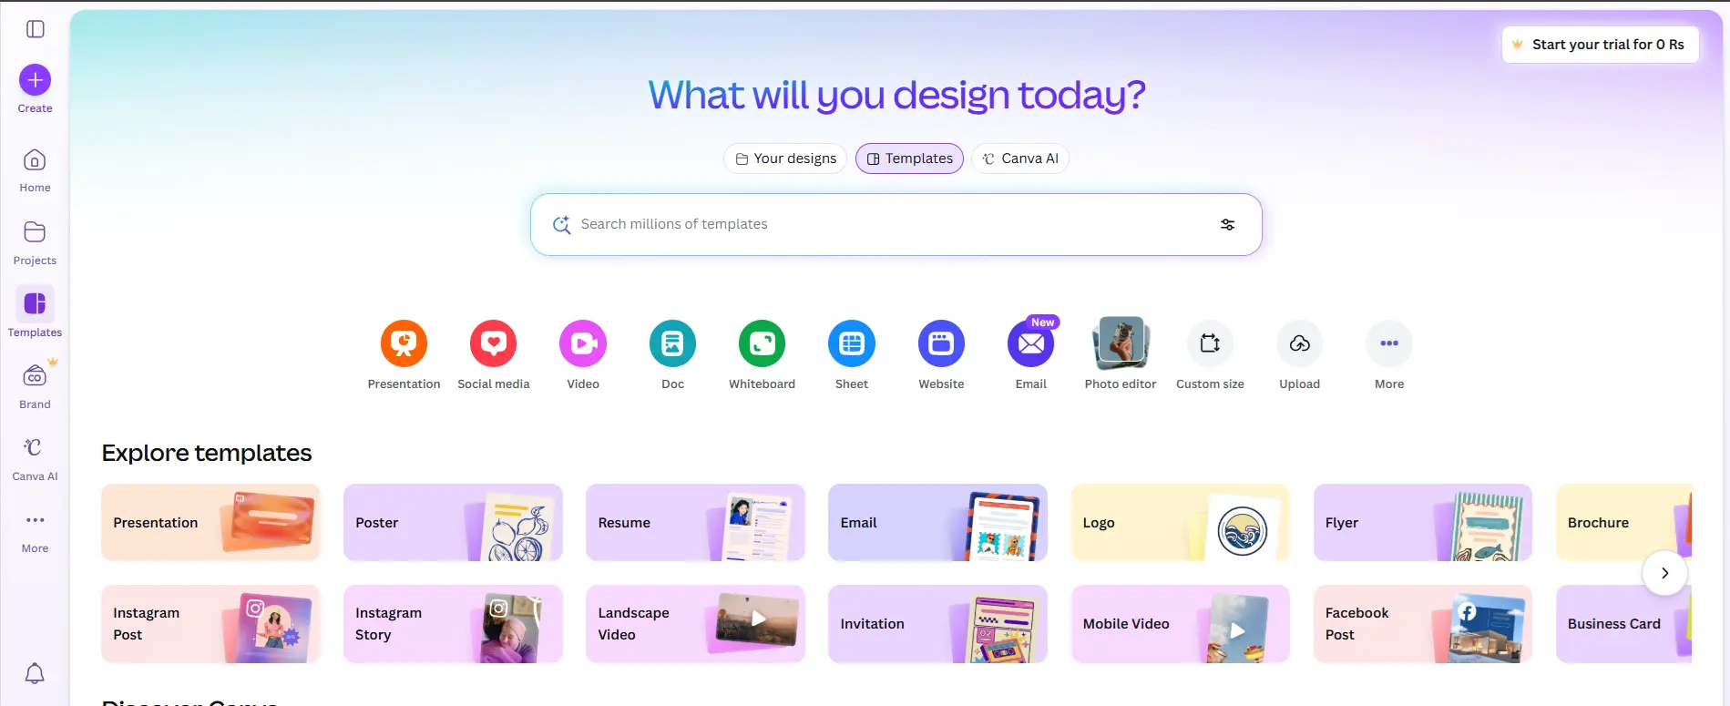1730x706 pixels.
Task: Open the Business Card template card
Action: tap(1623, 624)
